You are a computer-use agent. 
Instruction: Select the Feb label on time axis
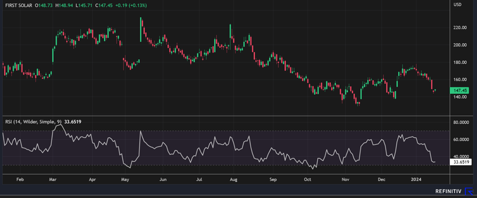click(21, 179)
